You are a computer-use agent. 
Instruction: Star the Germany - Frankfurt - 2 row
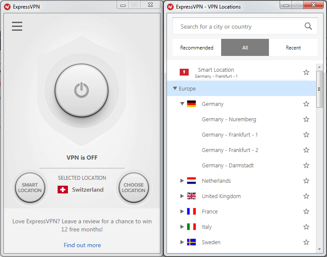pyautogui.click(x=306, y=150)
